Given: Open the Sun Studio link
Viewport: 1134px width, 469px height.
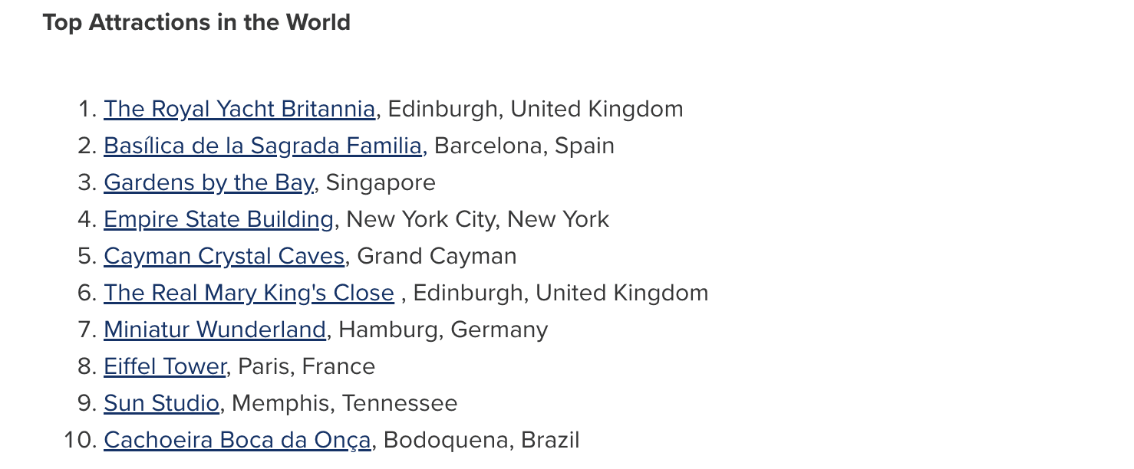Looking at the screenshot, I should click(162, 404).
